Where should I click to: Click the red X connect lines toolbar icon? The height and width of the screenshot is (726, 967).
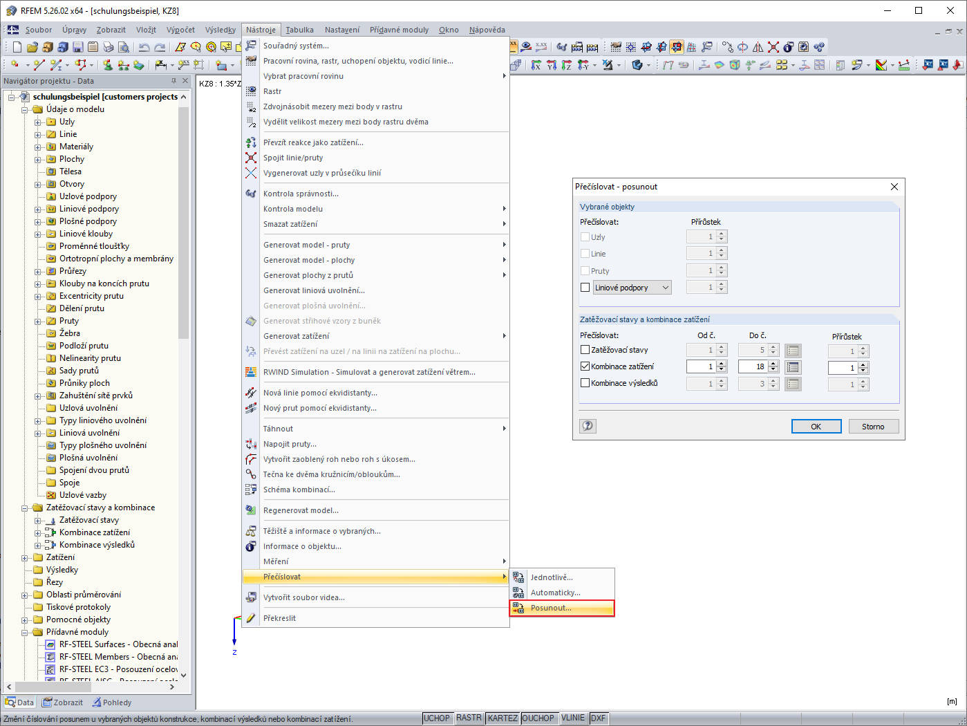[x=773, y=47]
